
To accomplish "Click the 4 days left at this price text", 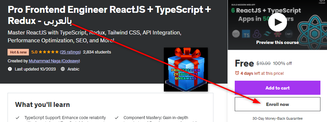I will (262, 73).
